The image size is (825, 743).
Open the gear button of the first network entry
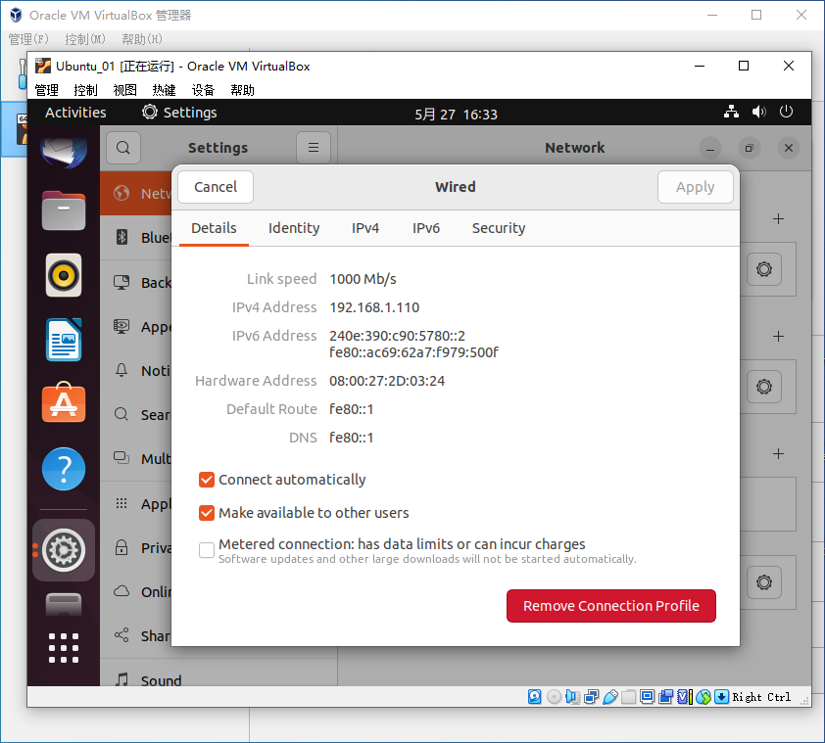(764, 269)
